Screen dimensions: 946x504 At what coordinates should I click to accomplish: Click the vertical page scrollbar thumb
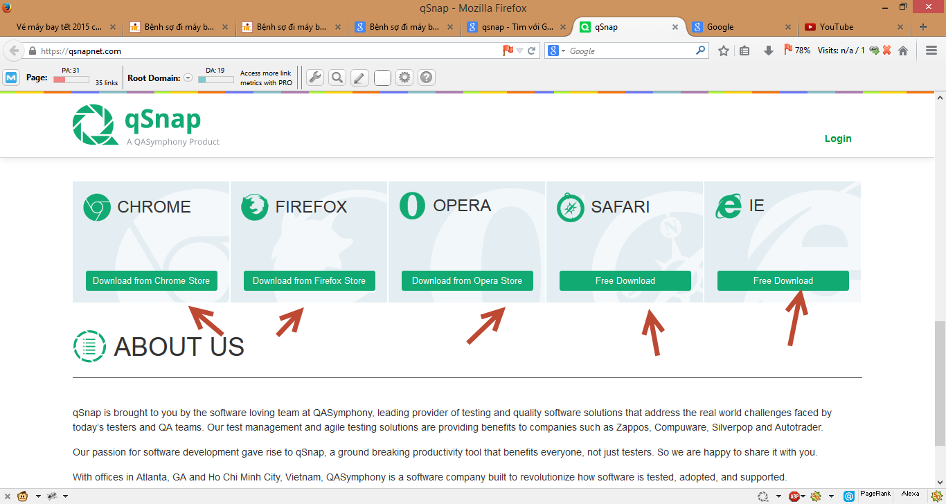pos(940,384)
